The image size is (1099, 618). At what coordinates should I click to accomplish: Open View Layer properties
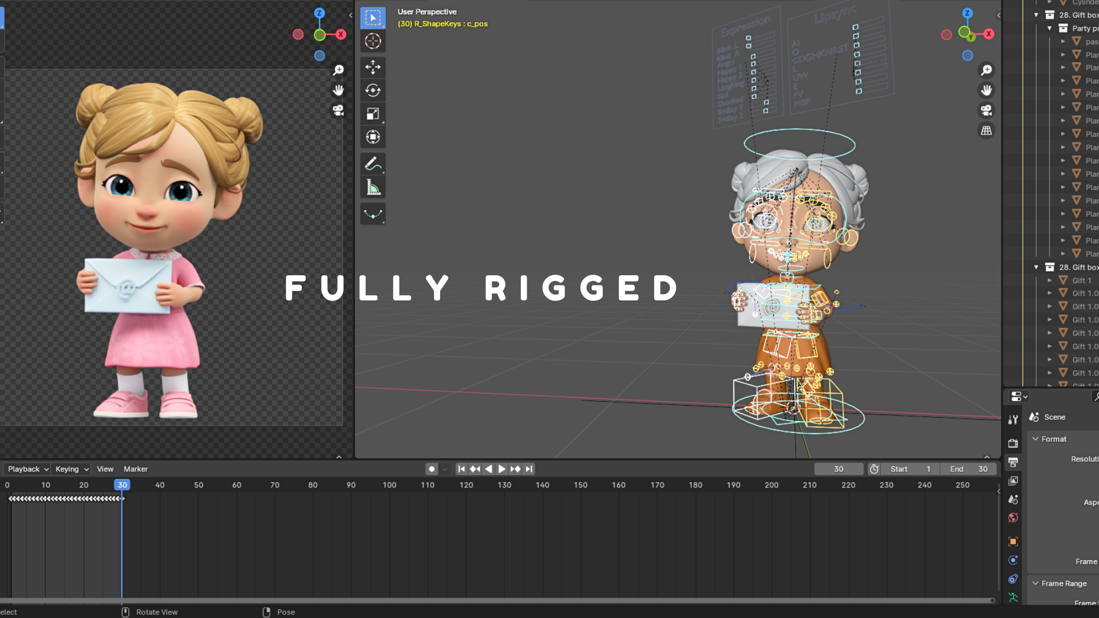(1013, 480)
